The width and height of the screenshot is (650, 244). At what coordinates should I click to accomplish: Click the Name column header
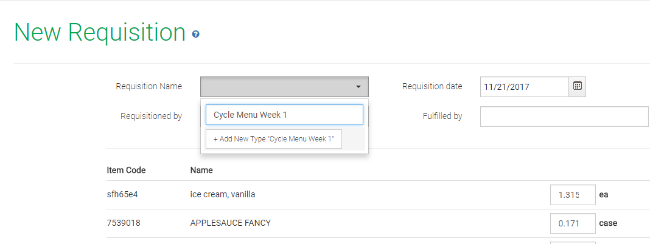pyautogui.click(x=201, y=170)
